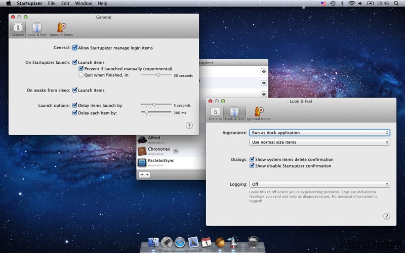Click the Safari compass icon in Dock
Viewport: 405px width, 253px height.
click(180, 242)
